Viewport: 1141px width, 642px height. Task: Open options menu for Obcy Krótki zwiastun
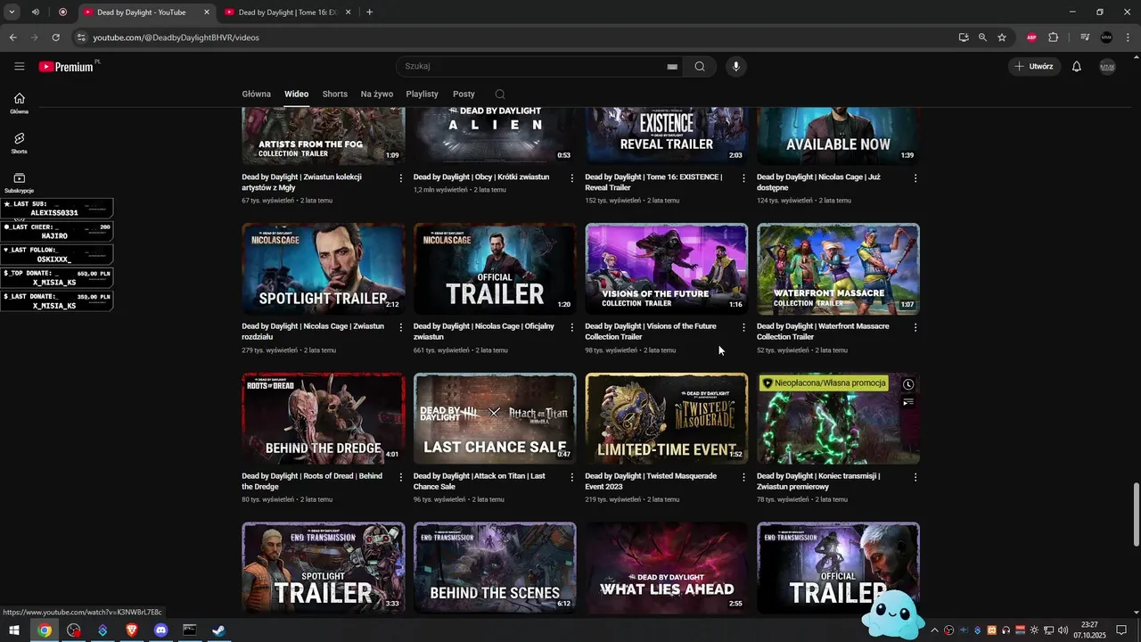tap(572, 178)
